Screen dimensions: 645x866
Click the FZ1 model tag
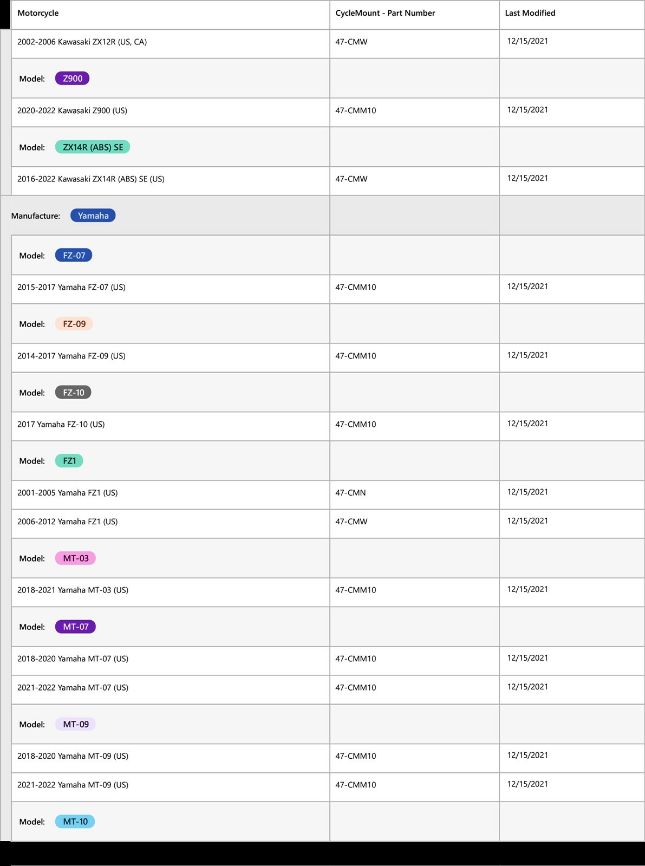click(69, 461)
